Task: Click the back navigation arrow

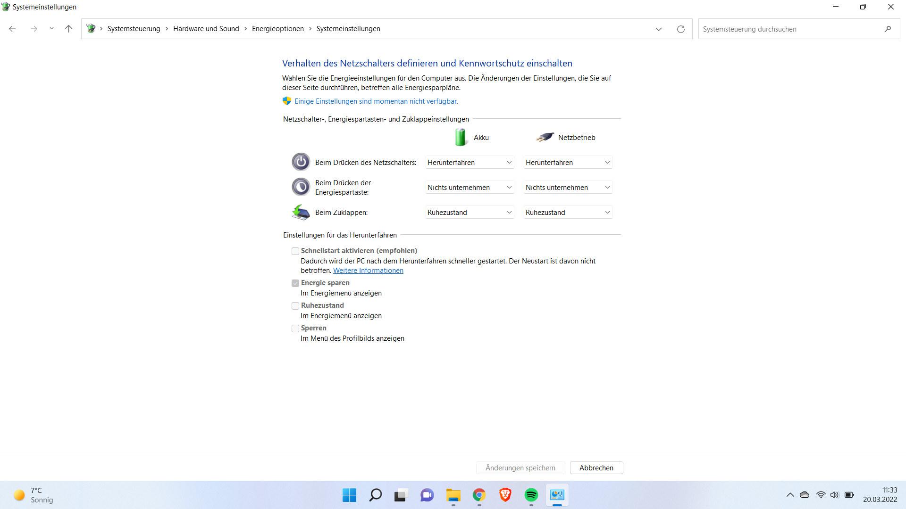Action: 13,29
